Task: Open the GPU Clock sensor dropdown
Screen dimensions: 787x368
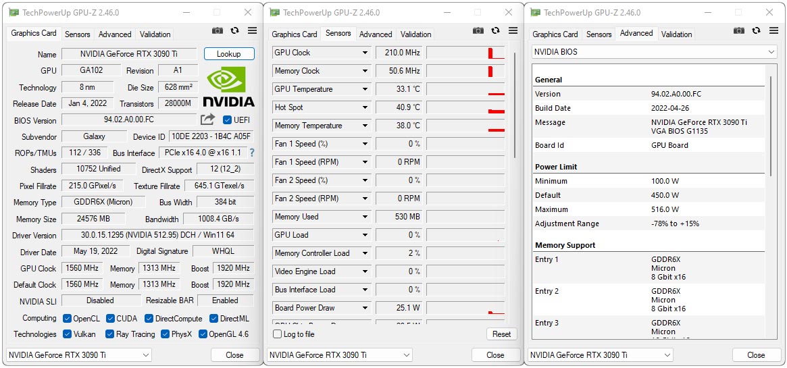Action: point(365,53)
